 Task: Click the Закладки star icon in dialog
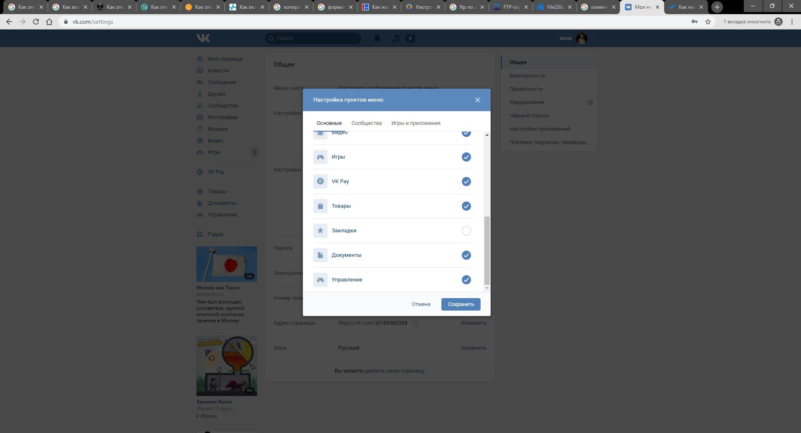click(320, 231)
